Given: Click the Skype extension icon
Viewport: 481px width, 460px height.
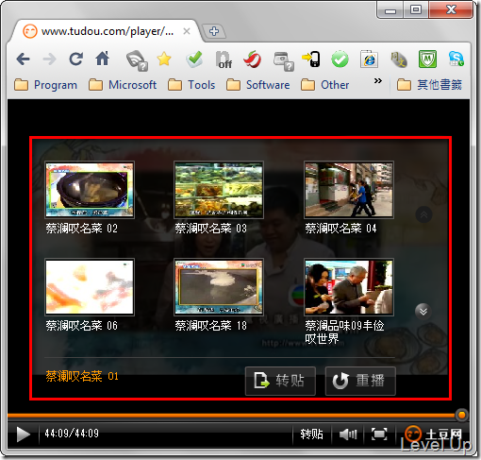Looking at the screenshot, I should click(x=456, y=59).
